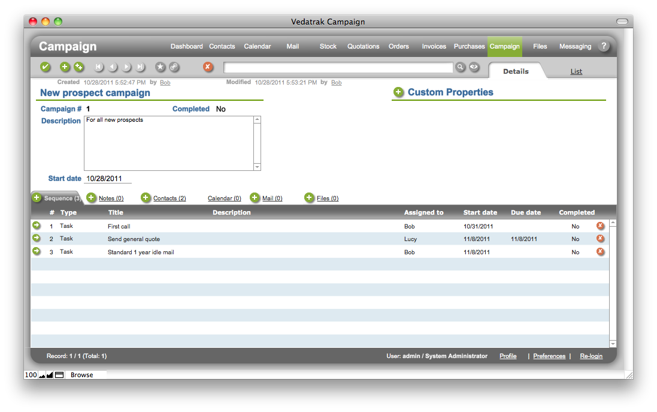The height and width of the screenshot is (412, 657).
Task: Open Files in top navigation
Action: point(540,46)
